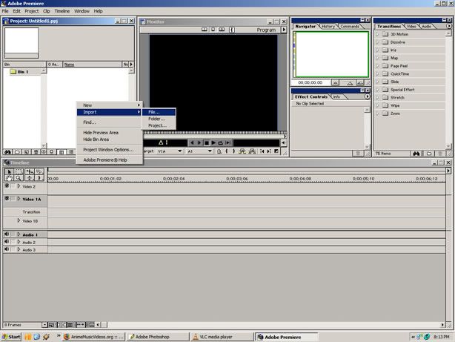Click the Create Item icon in Project window
The image size is (455, 342).
click(x=27, y=152)
